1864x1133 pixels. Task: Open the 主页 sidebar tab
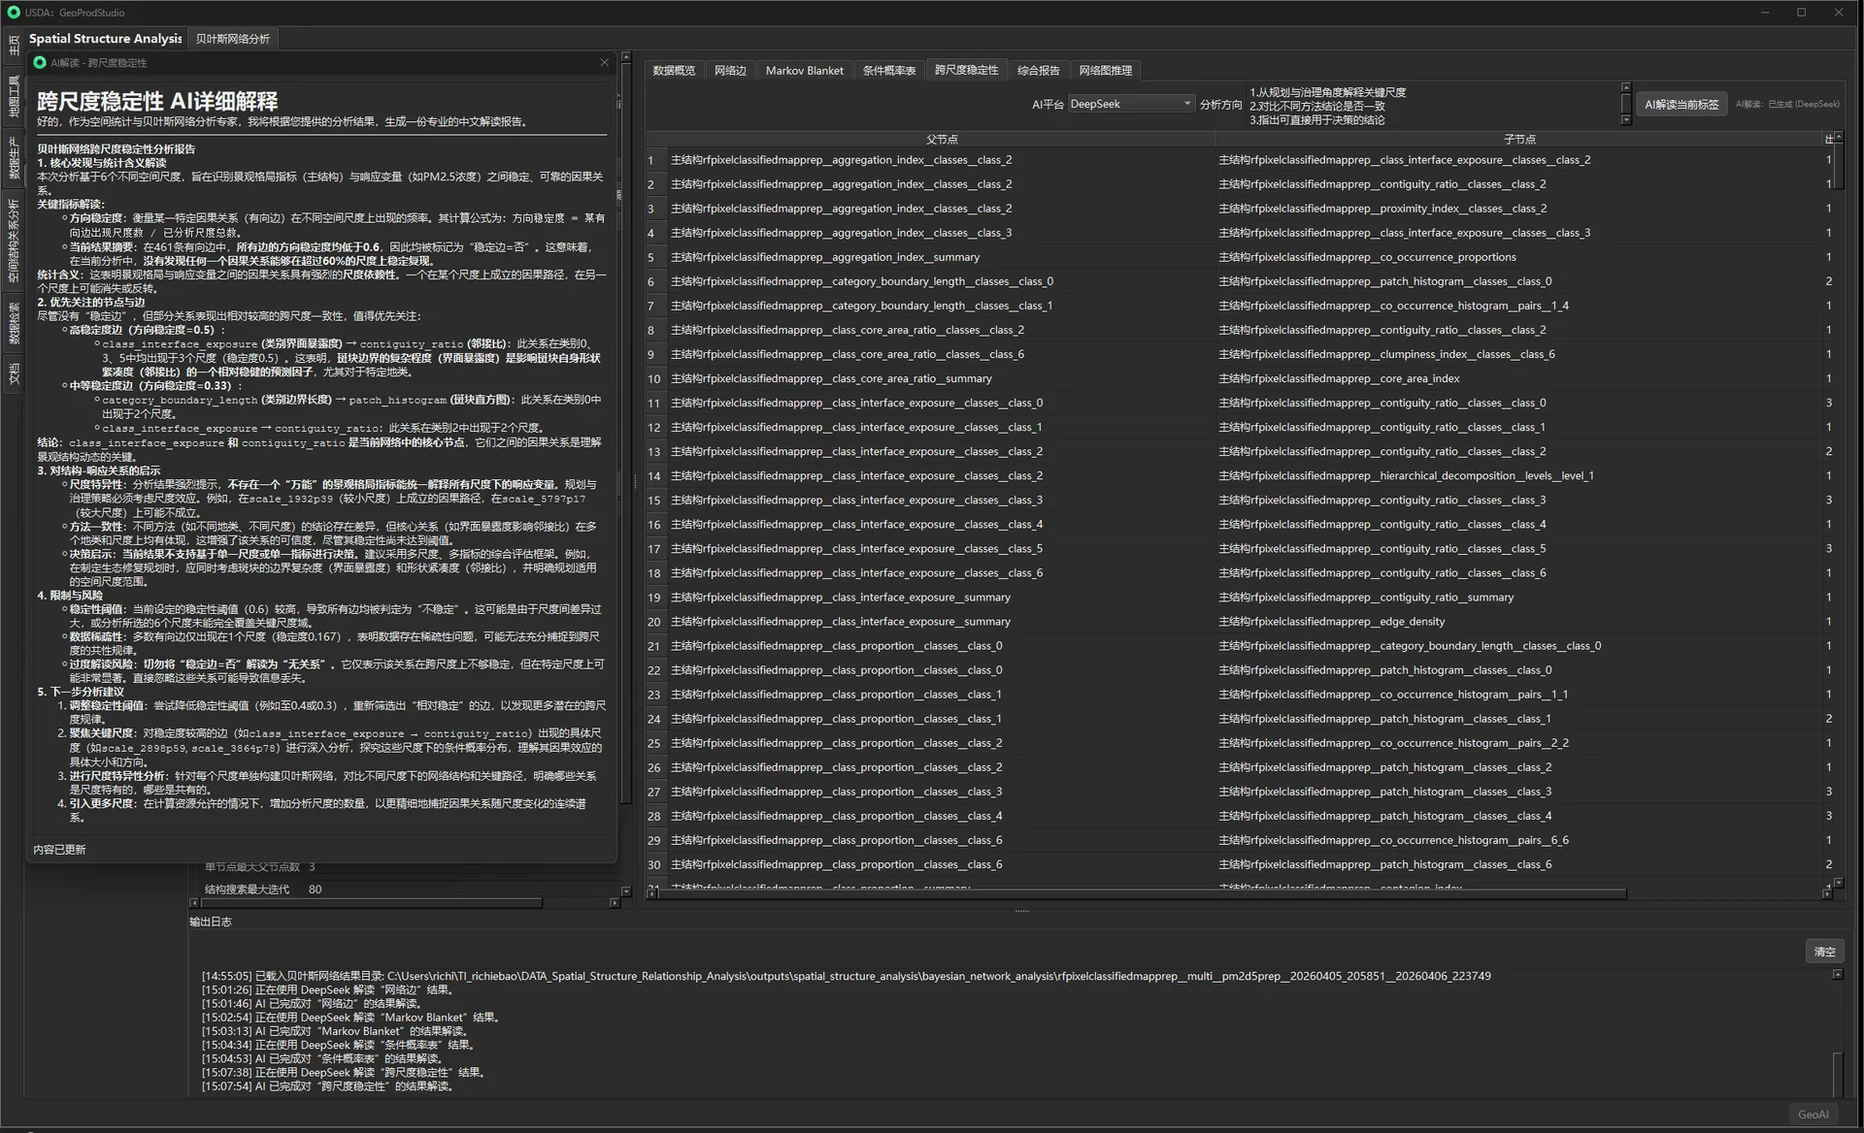pos(14,44)
